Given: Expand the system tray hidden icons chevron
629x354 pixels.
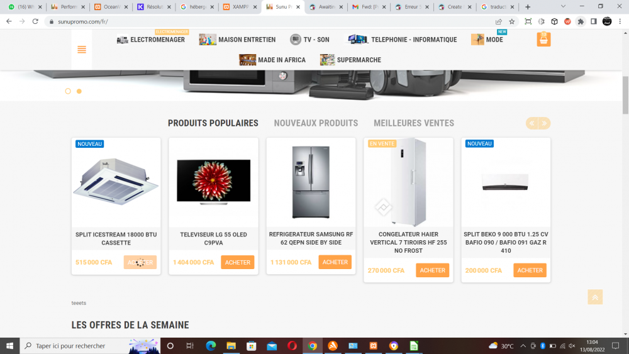Looking at the screenshot, I should click(x=523, y=346).
